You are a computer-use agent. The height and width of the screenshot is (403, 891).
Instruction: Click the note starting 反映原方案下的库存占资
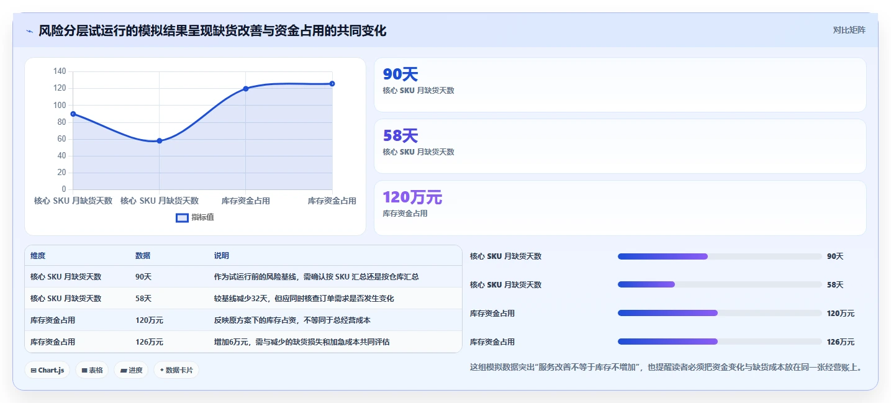(292, 320)
